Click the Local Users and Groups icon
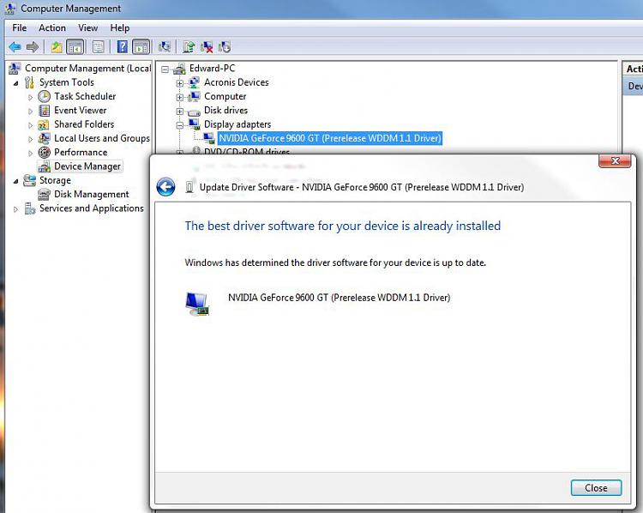This screenshot has width=643, height=513. [x=44, y=138]
